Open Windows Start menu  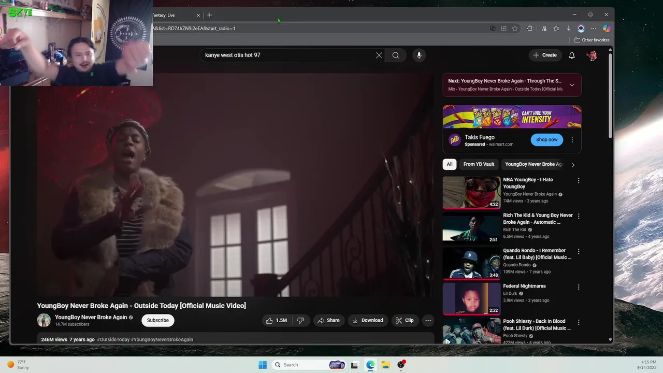263,365
